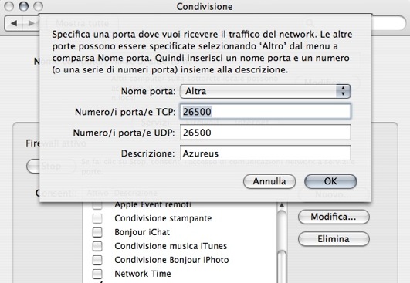410x283 pixels.
Task: Focus the TCP port number field
Action: [265, 112]
